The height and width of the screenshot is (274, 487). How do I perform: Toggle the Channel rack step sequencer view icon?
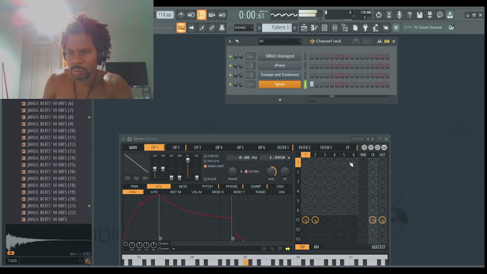coord(387,41)
